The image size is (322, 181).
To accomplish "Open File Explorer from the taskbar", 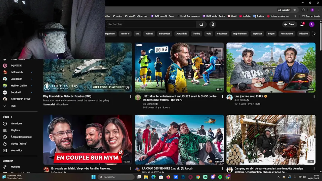I will 146,177.
